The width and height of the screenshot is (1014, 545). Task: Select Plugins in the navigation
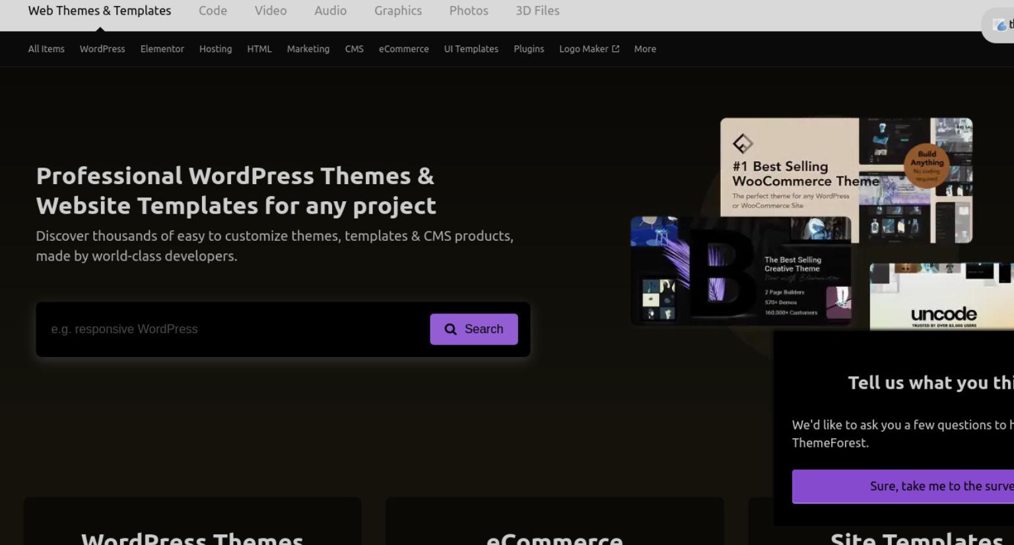[x=529, y=49]
